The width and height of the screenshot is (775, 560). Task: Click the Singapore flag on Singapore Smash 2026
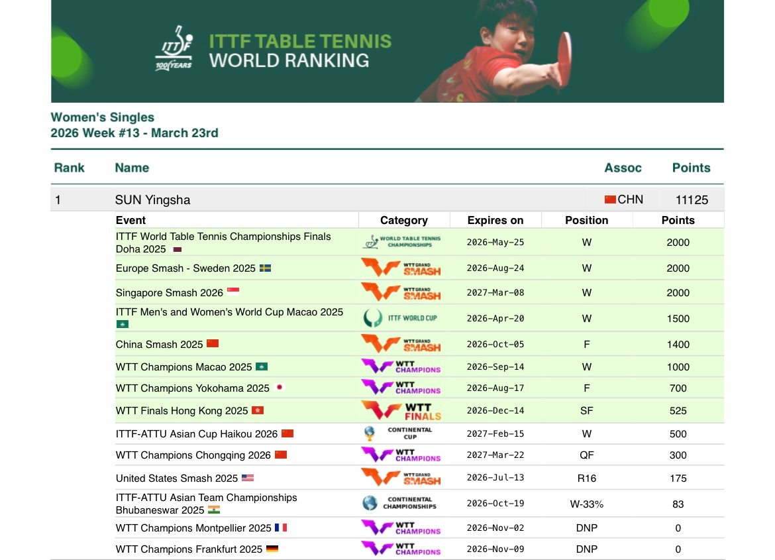pos(233,292)
